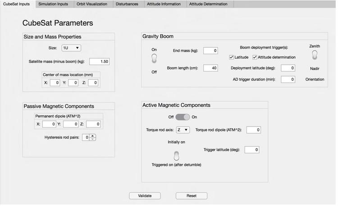Click the 'CubeSat Parameters' heading
Image resolution: width=338 pixels, height=206 pixels.
click(58, 23)
